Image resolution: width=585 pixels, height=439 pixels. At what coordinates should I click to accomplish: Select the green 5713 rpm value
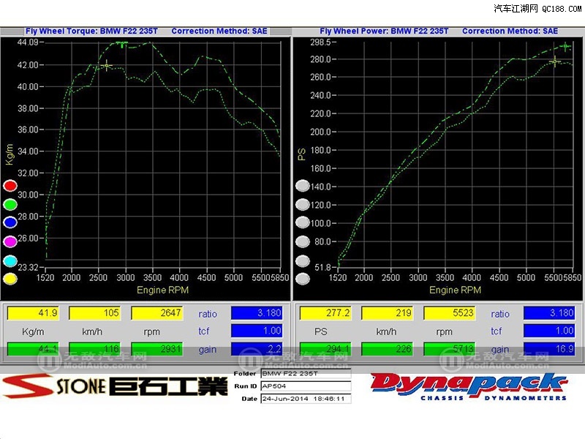(x=450, y=349)
